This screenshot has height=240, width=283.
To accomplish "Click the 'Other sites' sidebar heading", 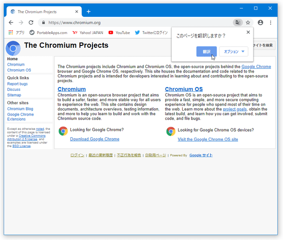I will pos(18,103).
